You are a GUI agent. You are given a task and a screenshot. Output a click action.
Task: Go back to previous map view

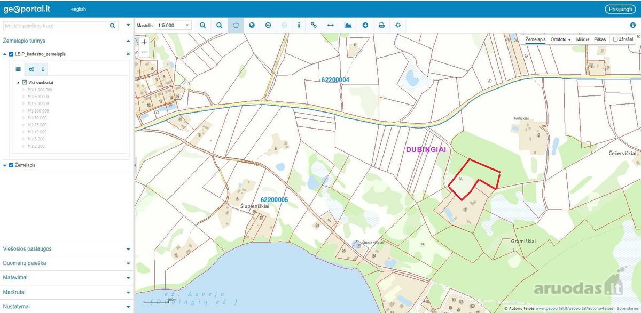click(x=268, y=25)
